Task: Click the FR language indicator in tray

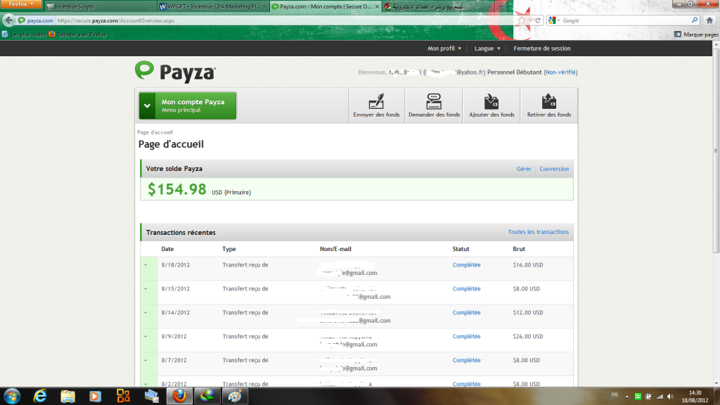Action: click(x=615, y=395)
